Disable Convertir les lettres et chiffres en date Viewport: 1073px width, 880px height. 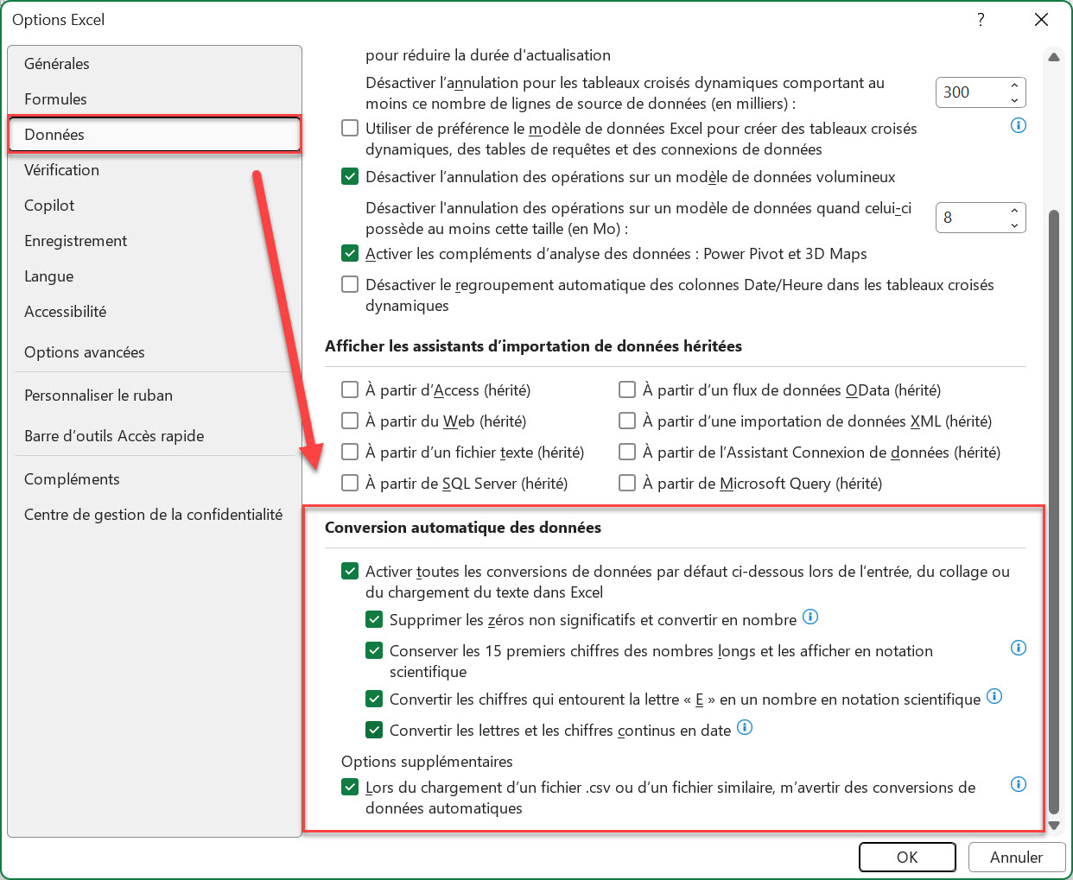[374, 731]
